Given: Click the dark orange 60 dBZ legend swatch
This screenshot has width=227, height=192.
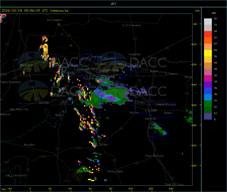Looking at the screenshot, I should (x=208, y=41).
